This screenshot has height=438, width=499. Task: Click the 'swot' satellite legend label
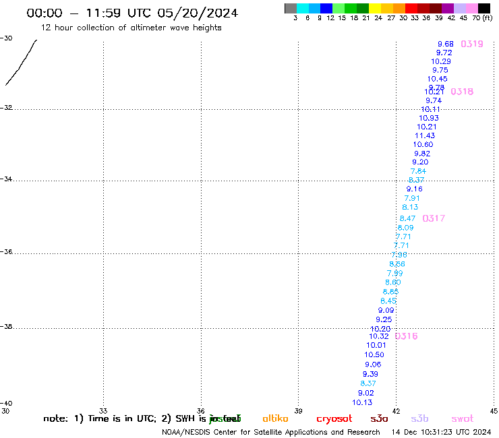click(x=463, y=418)
